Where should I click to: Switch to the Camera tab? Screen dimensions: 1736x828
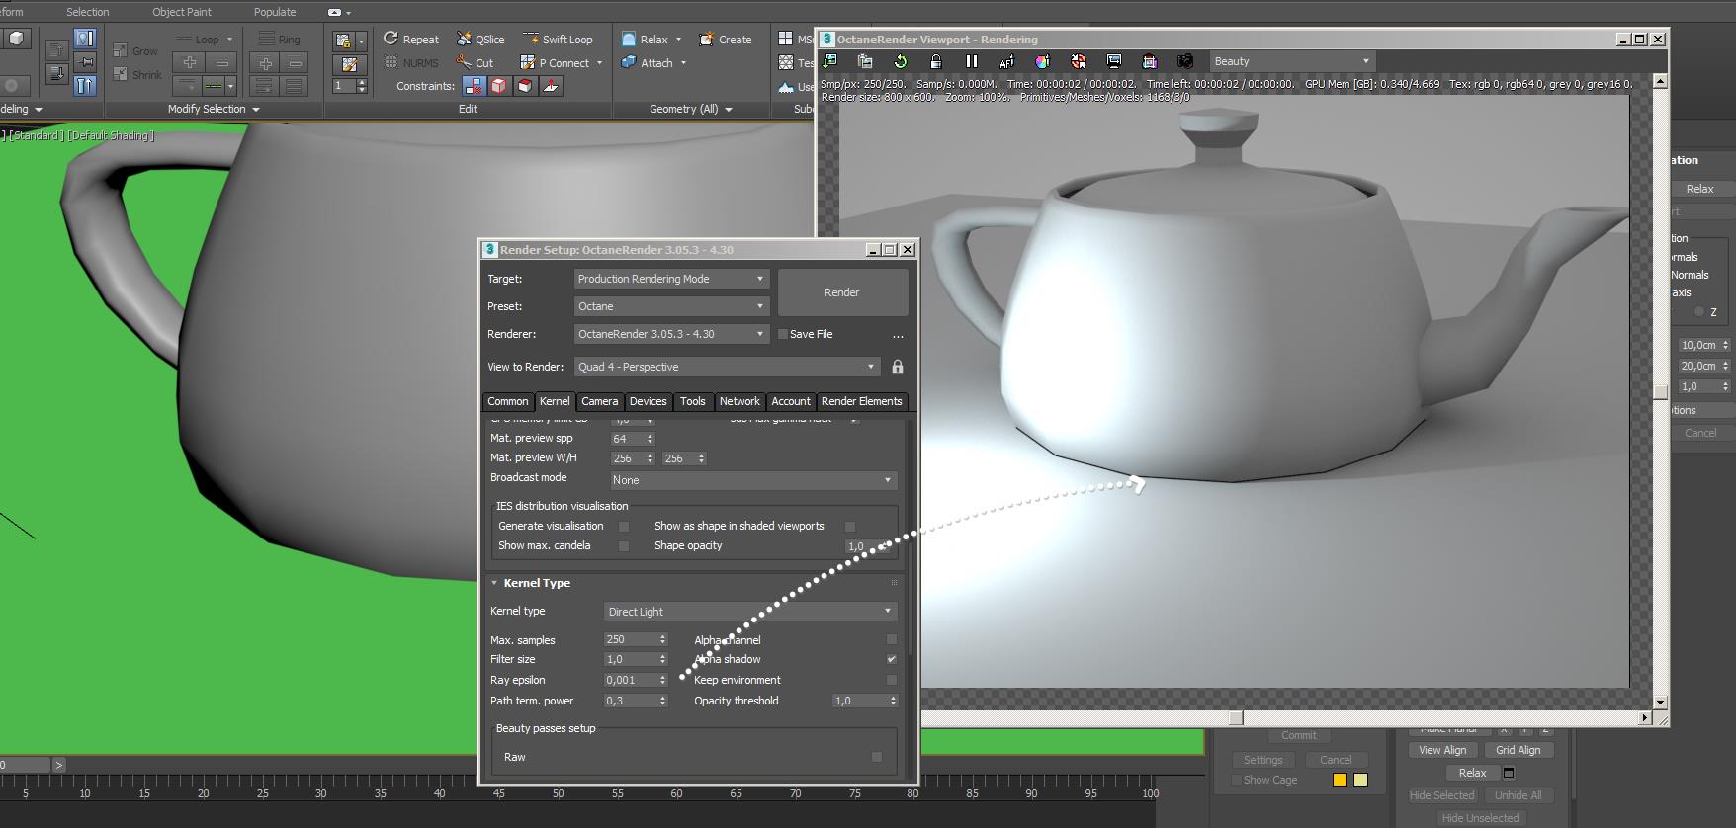point(599,401)
